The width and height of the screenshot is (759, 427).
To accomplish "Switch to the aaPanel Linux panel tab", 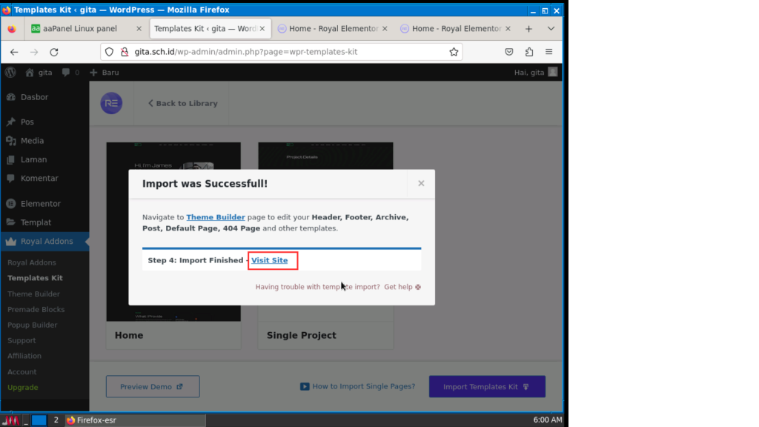I will click(x=84, y=29).
